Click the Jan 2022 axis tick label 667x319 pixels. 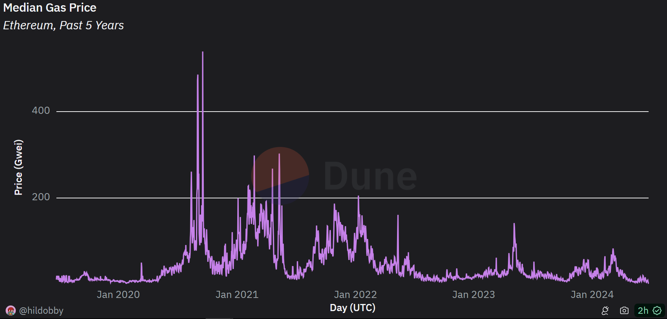tap(355, 295)
